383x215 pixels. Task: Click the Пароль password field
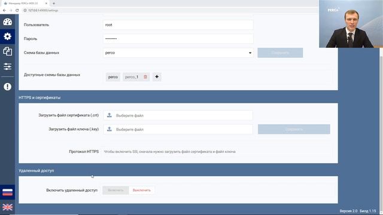click(178, 39)
